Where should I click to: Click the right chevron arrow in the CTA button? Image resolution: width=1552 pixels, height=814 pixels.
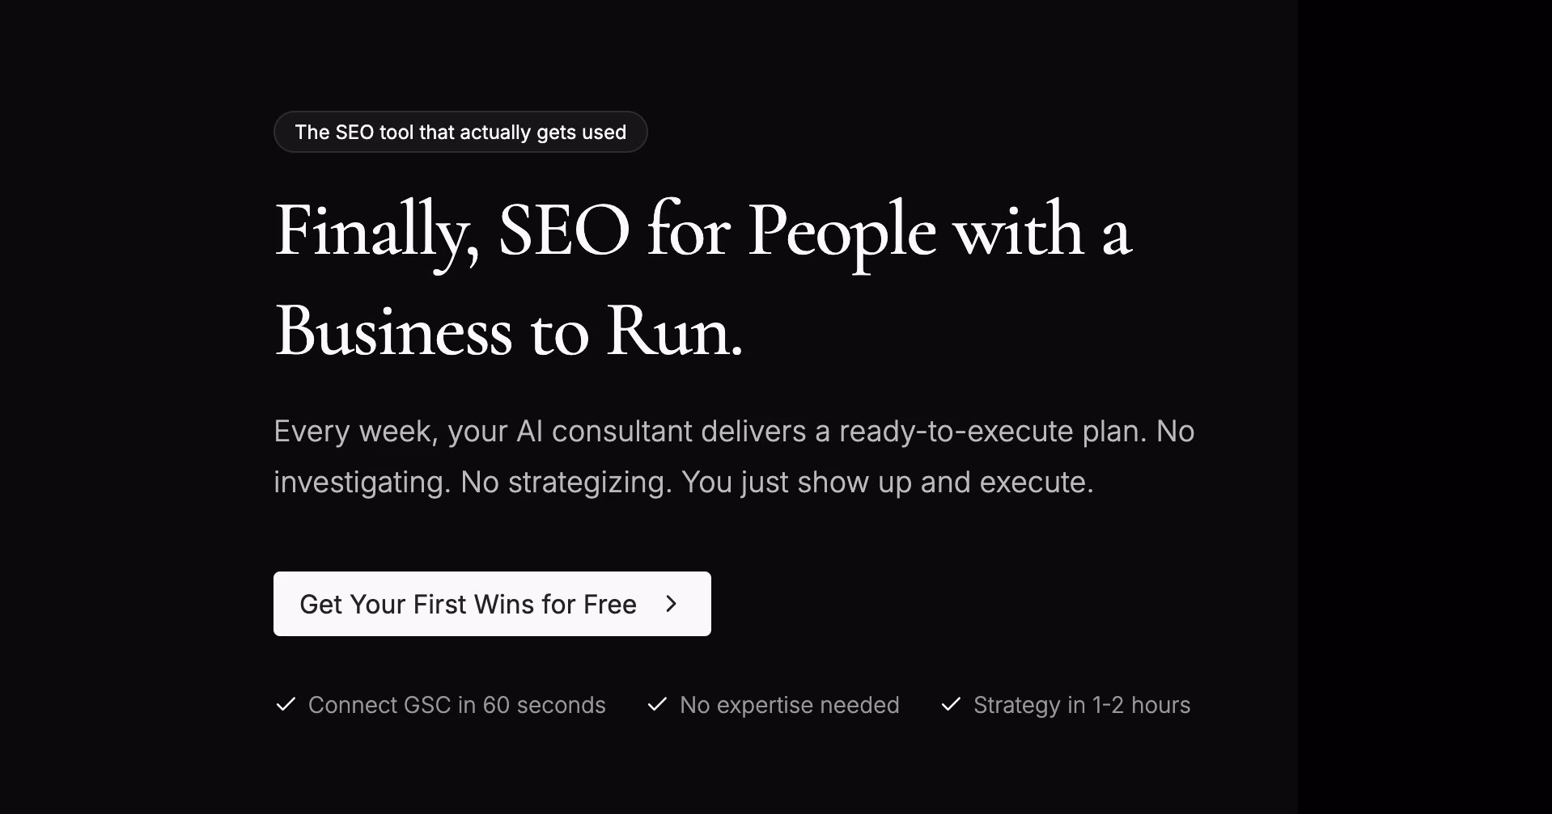pos(671,604)
